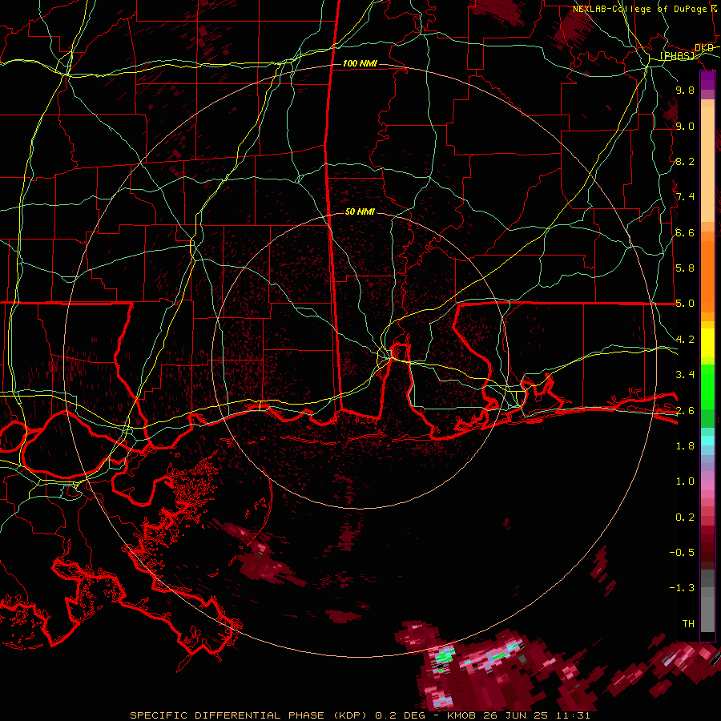Click the bright yellow band of the color scale
The height and width of the screenshot is (721, 721).
point(707,343)
